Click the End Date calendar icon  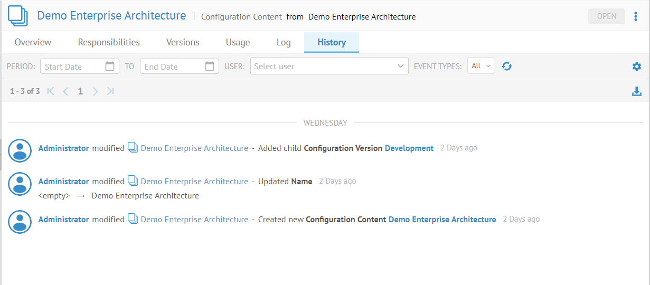210,66
